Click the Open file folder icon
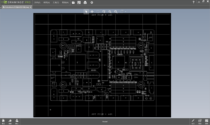Screen dimensions: 210x125 pos(73,2)
